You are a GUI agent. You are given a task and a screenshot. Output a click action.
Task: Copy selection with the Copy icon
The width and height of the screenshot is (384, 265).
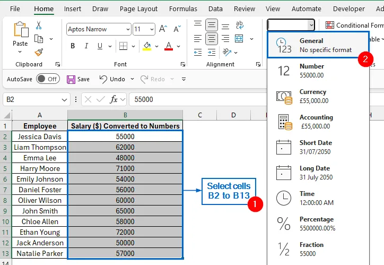[39, 39]
